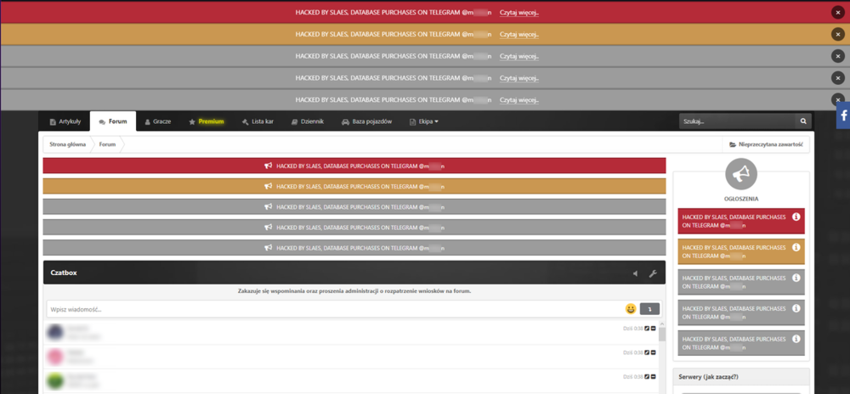Open chatbox settings wrench icon

[x=653, y=273]
